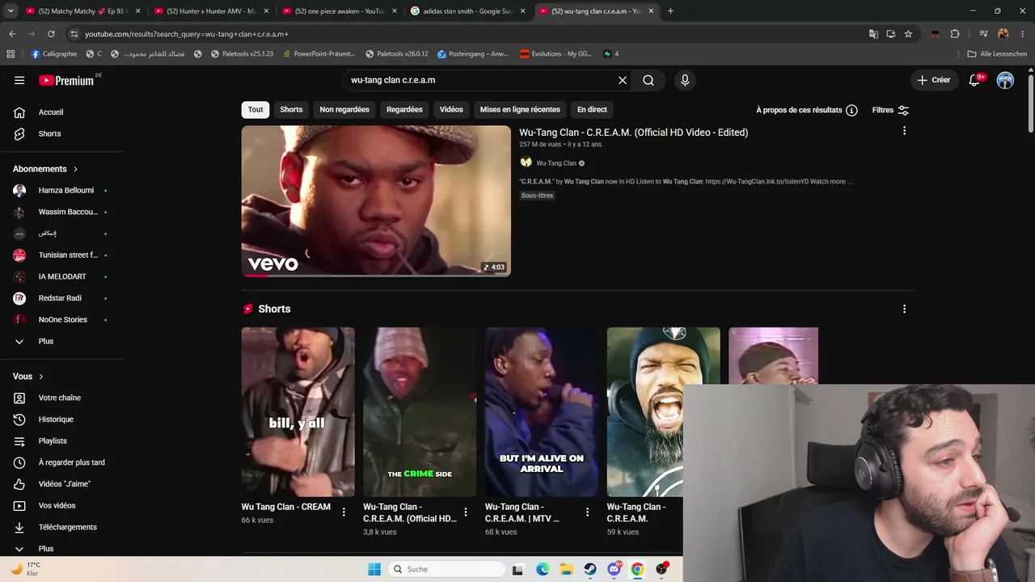Select the Shorts filter chip
The image size is (1035, 582).
291,109
